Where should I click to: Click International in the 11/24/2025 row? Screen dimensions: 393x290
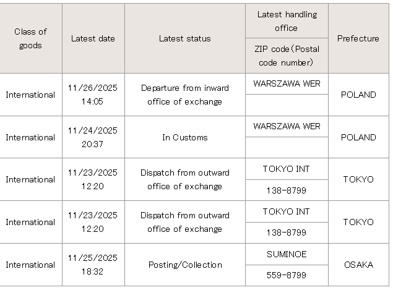(x=31, y=137)
